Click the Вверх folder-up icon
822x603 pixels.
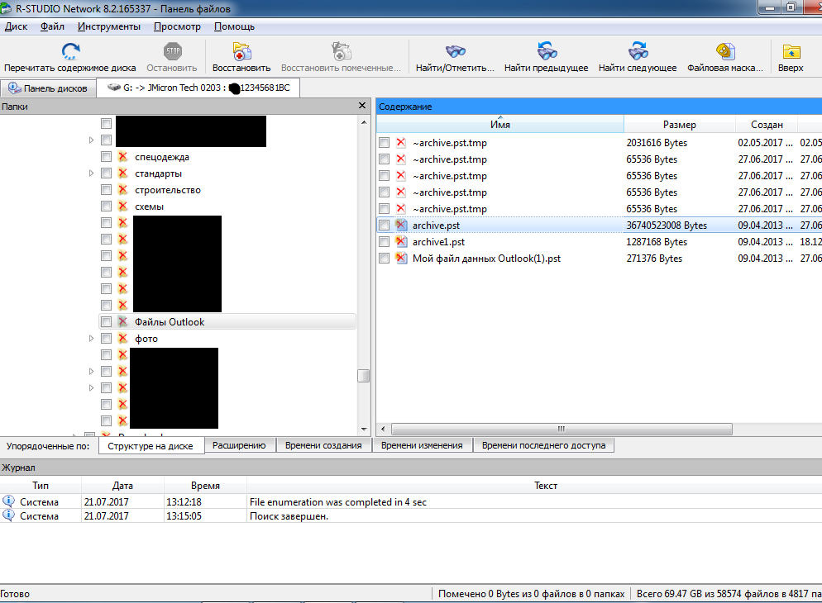coord(791,51)
